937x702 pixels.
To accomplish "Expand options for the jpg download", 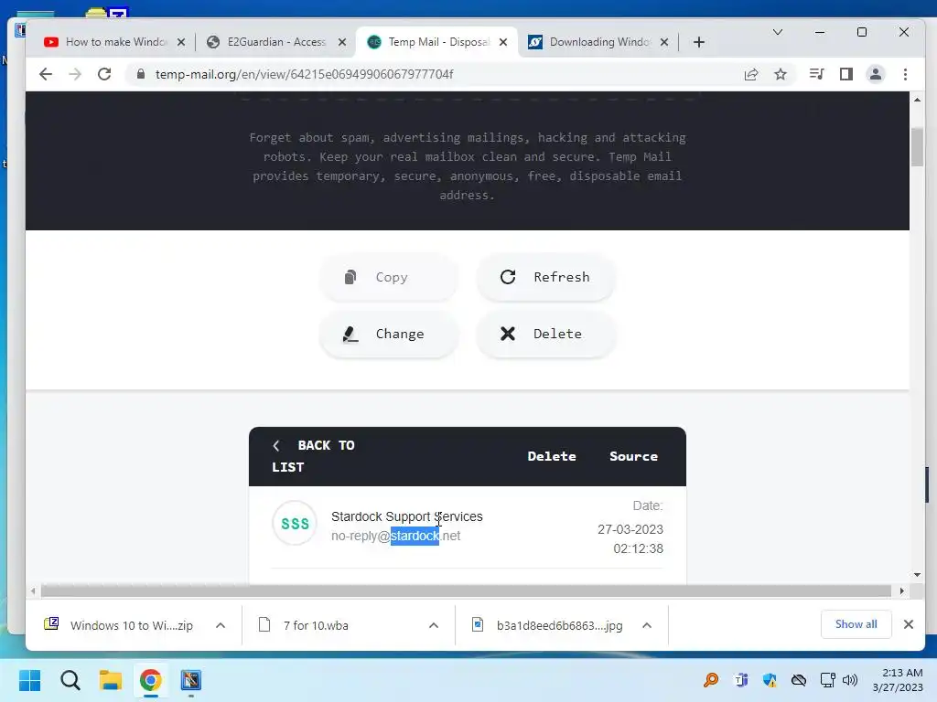I will pos(647,625).
